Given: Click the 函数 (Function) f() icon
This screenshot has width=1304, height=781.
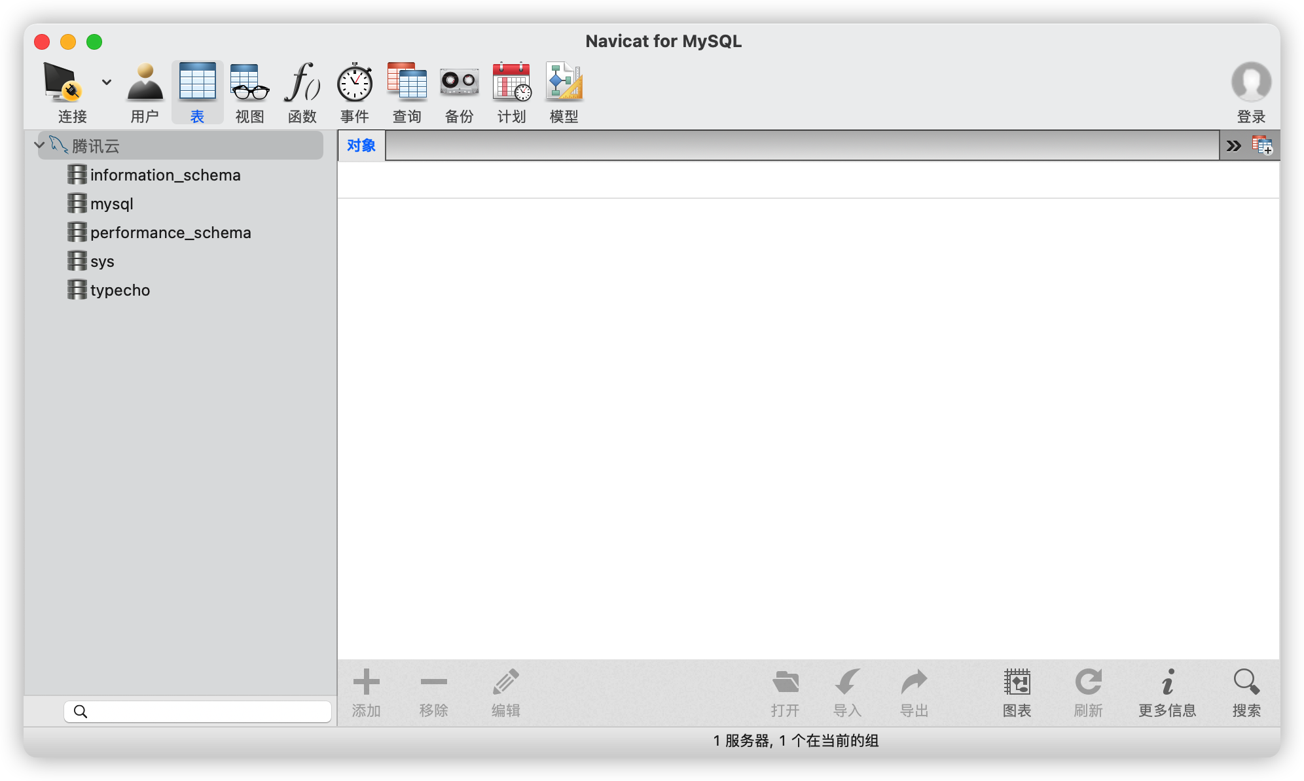Looking at the screenshot, I should (302, 84).
